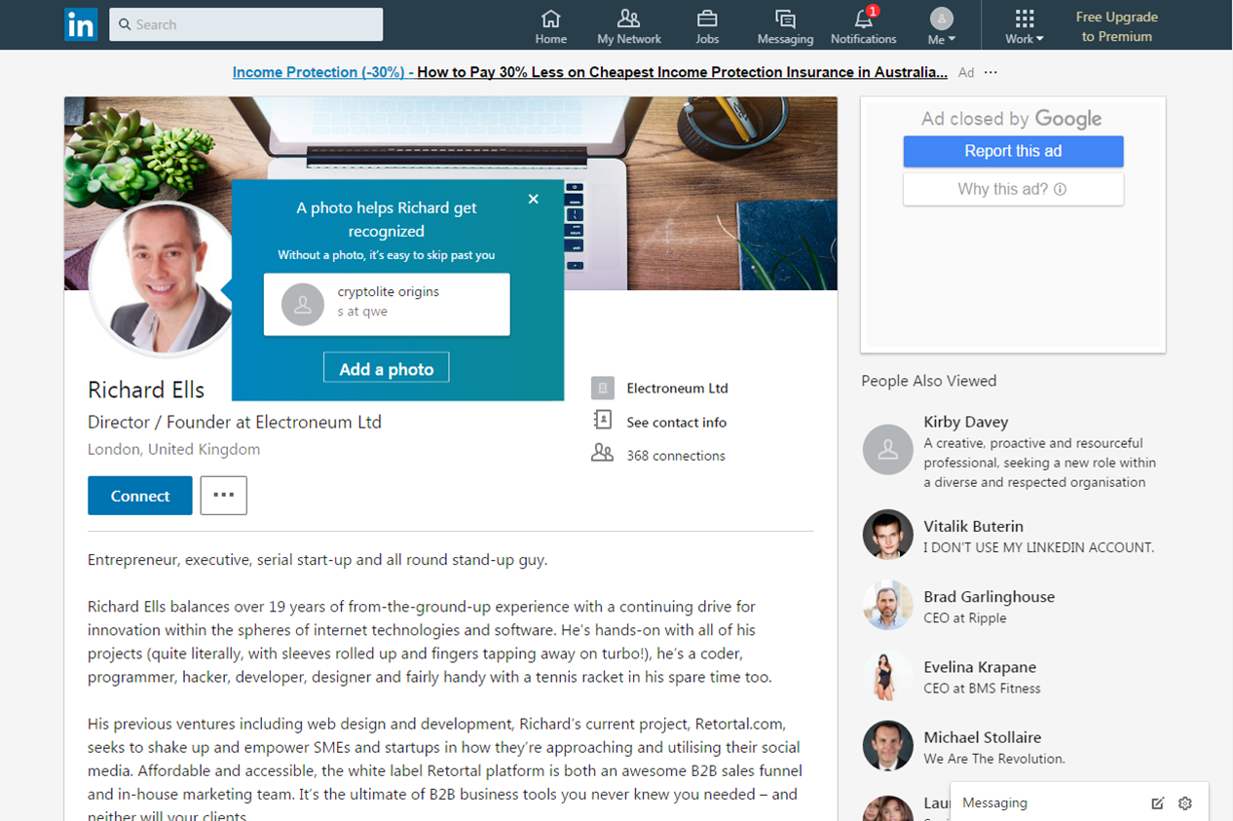View 368 connections link

[676, 456]
